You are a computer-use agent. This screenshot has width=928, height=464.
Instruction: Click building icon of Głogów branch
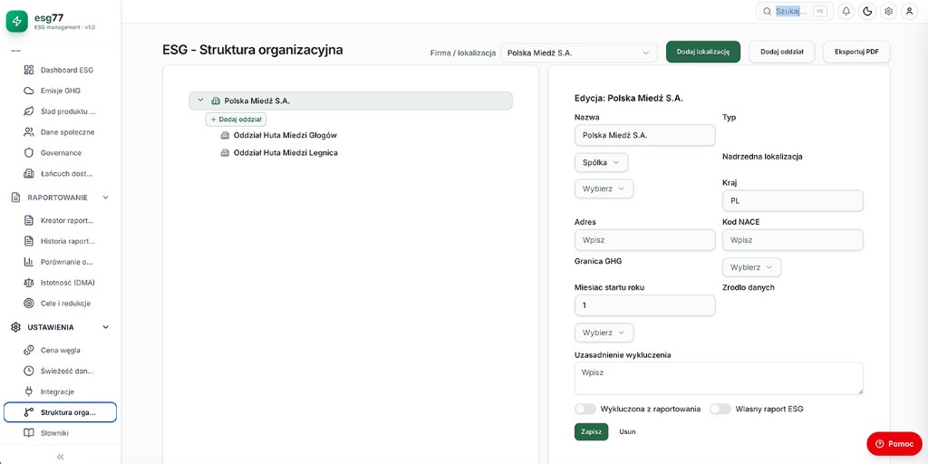click(225, 135)
